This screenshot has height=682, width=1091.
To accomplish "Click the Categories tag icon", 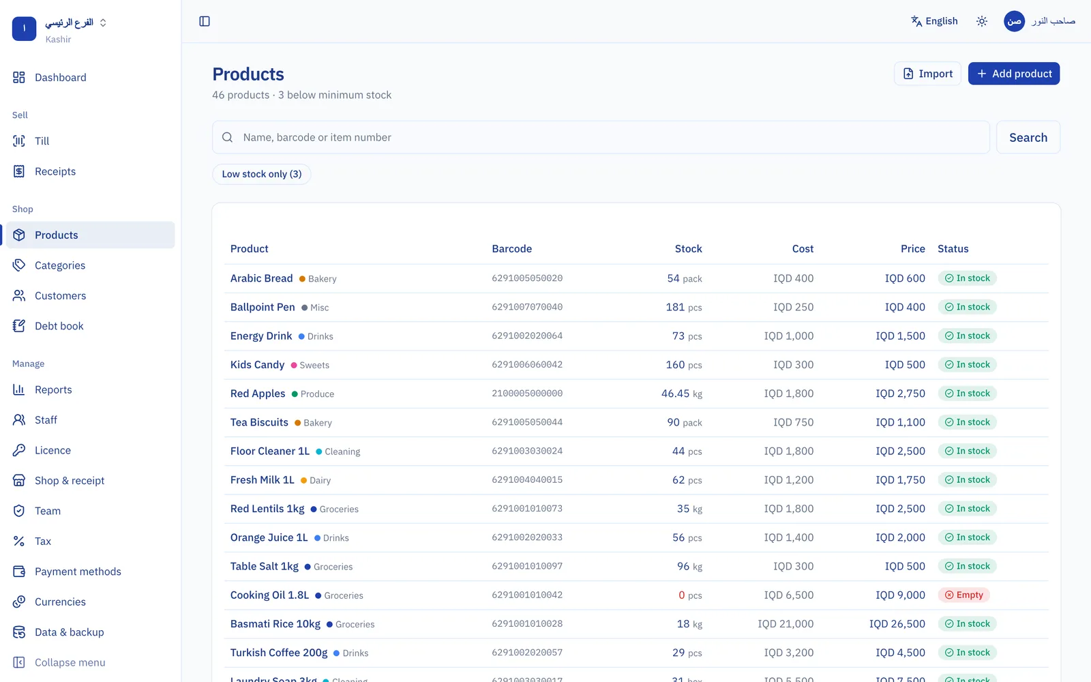I will tap(19, 265).
